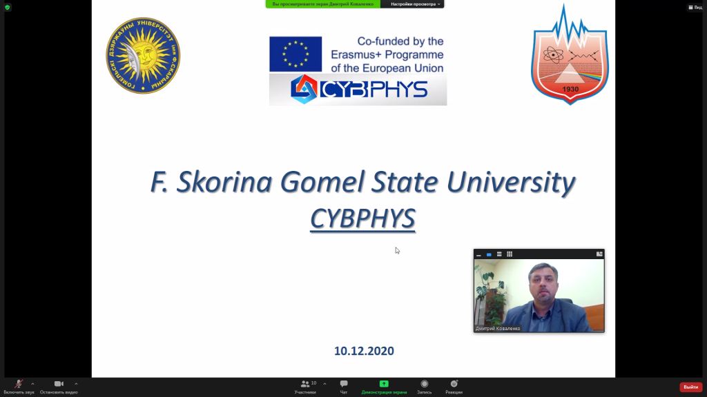Minimize the floating video thumbnail panel
This screenshot has height=397, width=707.
[x=479, y=254]
